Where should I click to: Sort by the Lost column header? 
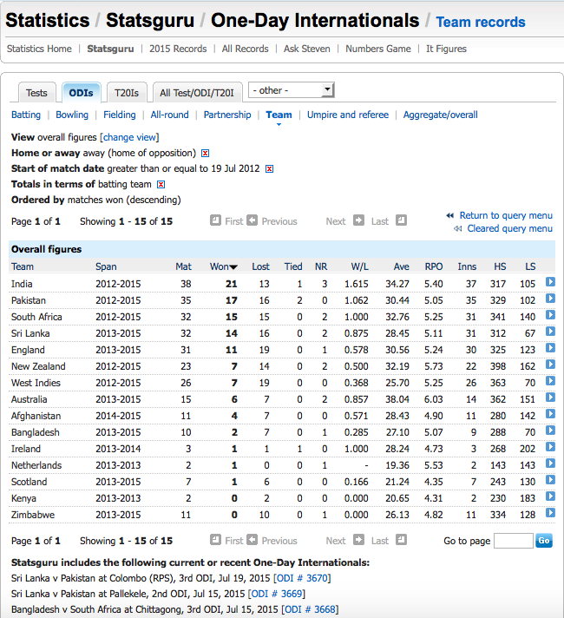point(260,266)
